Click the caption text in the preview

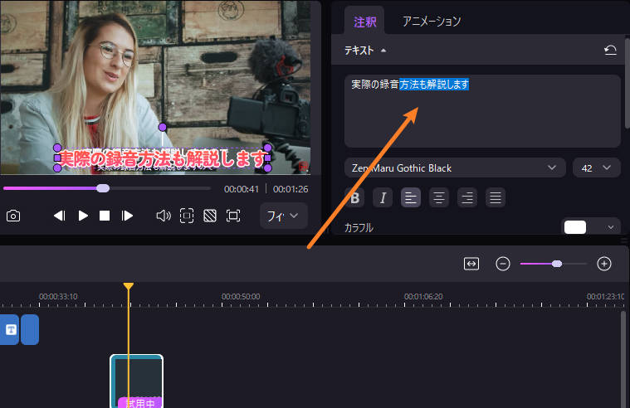point(163,159)
